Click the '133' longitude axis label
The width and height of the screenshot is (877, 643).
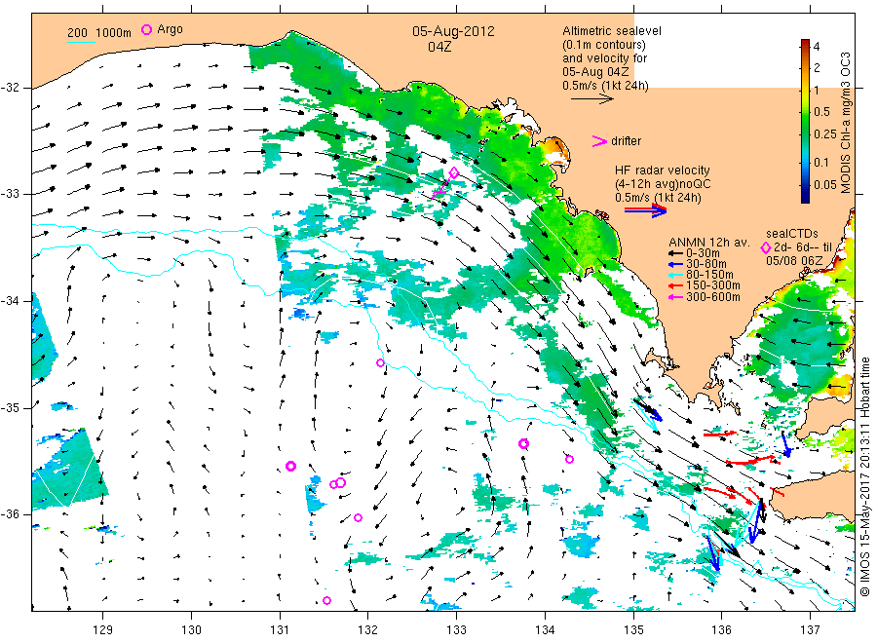point(456,630)
